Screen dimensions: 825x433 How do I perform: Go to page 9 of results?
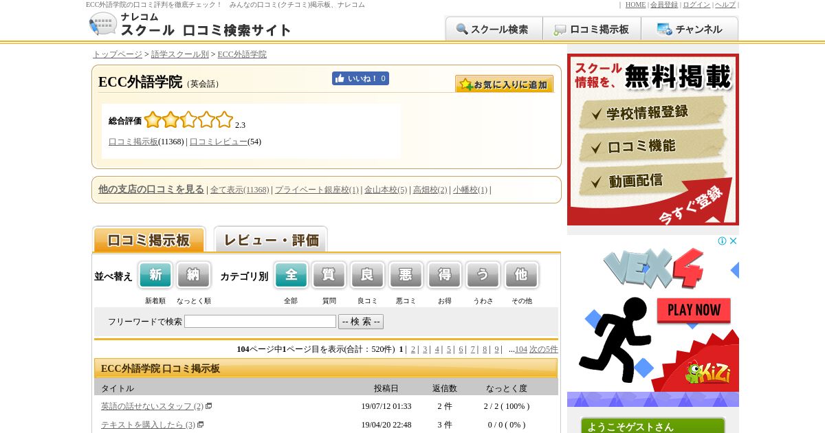tap(496, 349)
